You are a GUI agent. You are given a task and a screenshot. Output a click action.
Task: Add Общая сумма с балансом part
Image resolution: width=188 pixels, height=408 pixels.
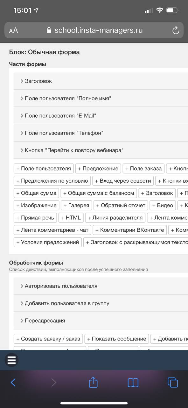[x=99, y=193]
